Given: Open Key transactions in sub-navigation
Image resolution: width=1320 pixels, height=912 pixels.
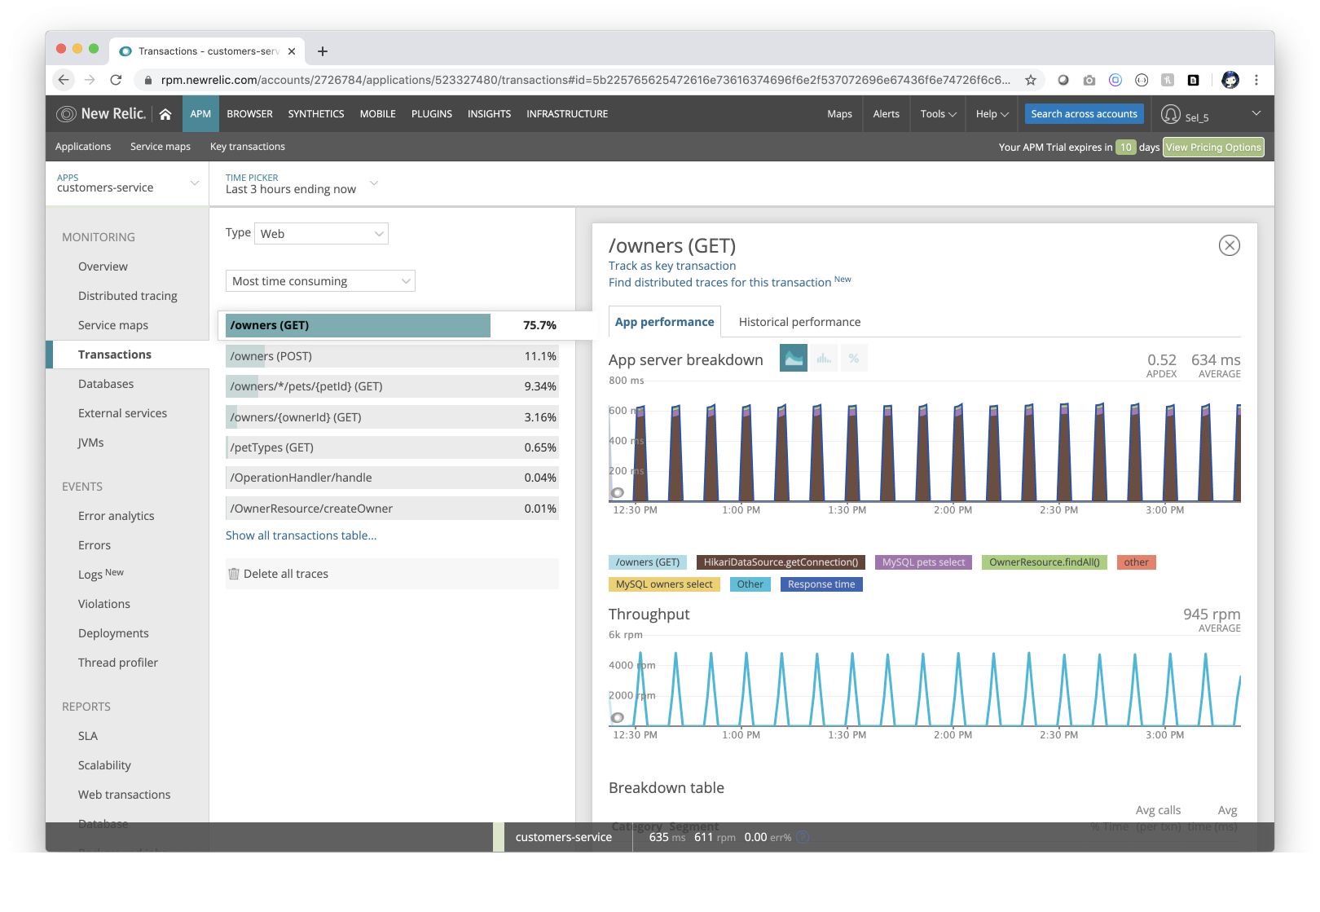Looking at the screenshot, I should point(248,147).
